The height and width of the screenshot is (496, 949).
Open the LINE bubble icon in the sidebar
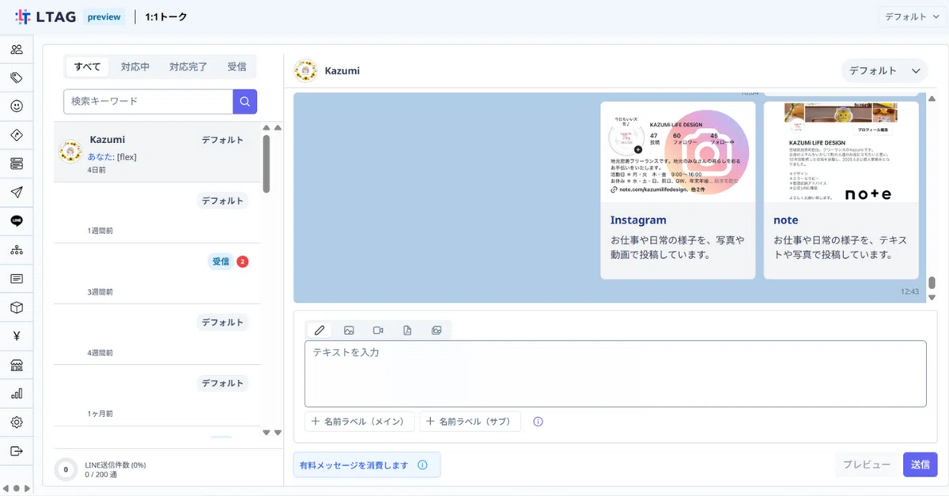(x=17, y=221)
